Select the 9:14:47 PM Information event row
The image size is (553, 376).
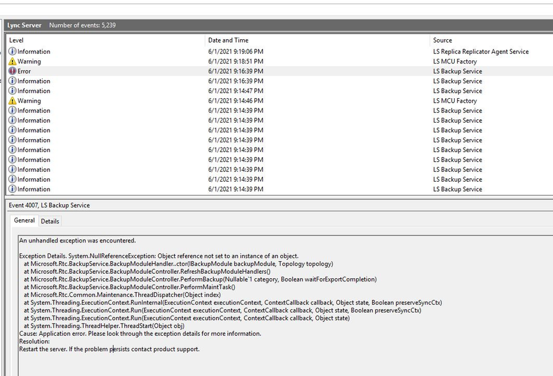click(x=236, y=91)
